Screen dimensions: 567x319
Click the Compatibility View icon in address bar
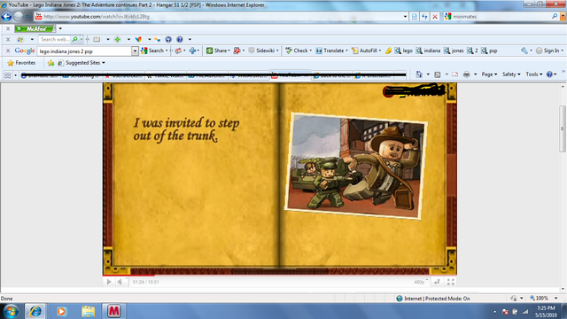pos(415,16)
